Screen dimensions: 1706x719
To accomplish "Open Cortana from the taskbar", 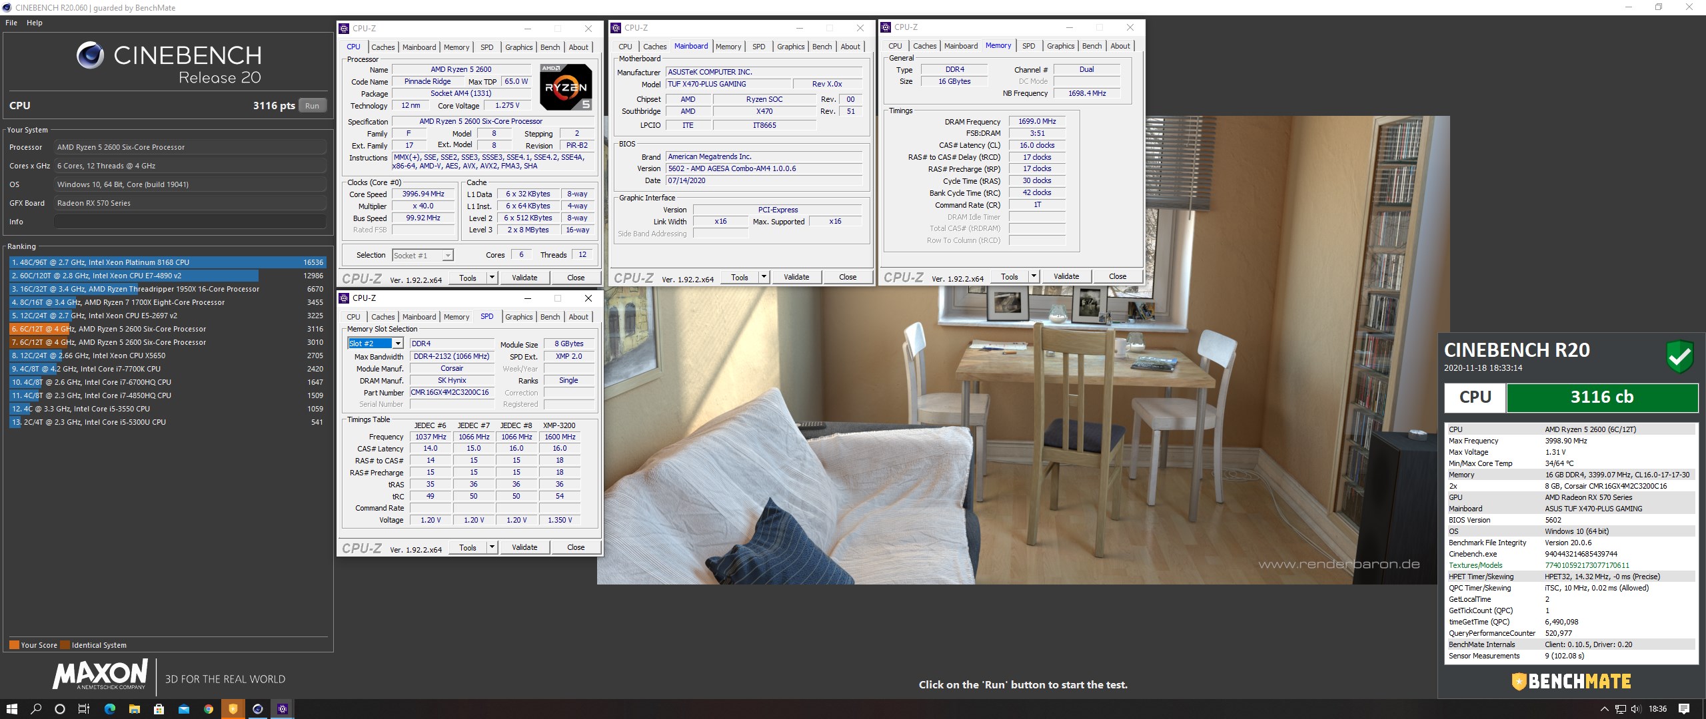I will [60, 709].
